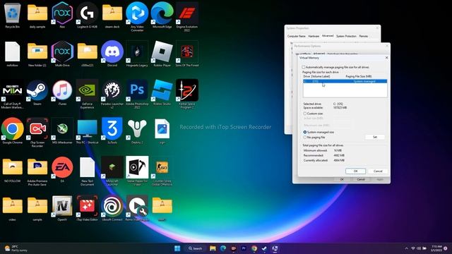Viewport: 452px width, 254px height.
Task: Open the weather widget on the taskbar
Action: click(x=16, y=248)
